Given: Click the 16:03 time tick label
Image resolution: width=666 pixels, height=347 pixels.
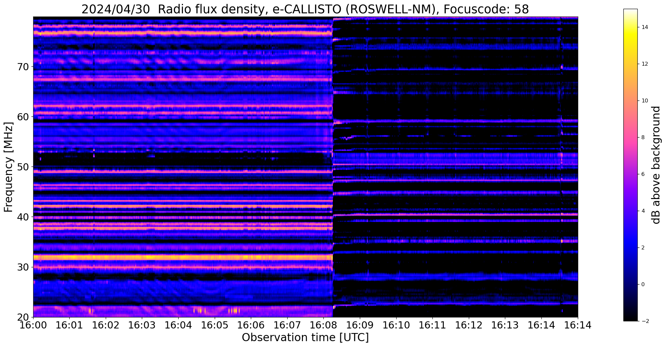Looking at the screenshot, I should (x=142, y=325).
